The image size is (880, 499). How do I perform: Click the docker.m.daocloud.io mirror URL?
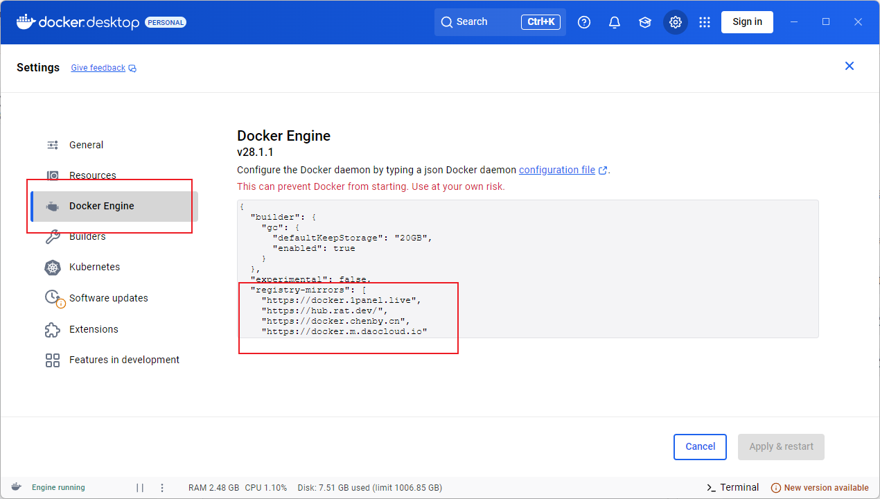(344, 331)
